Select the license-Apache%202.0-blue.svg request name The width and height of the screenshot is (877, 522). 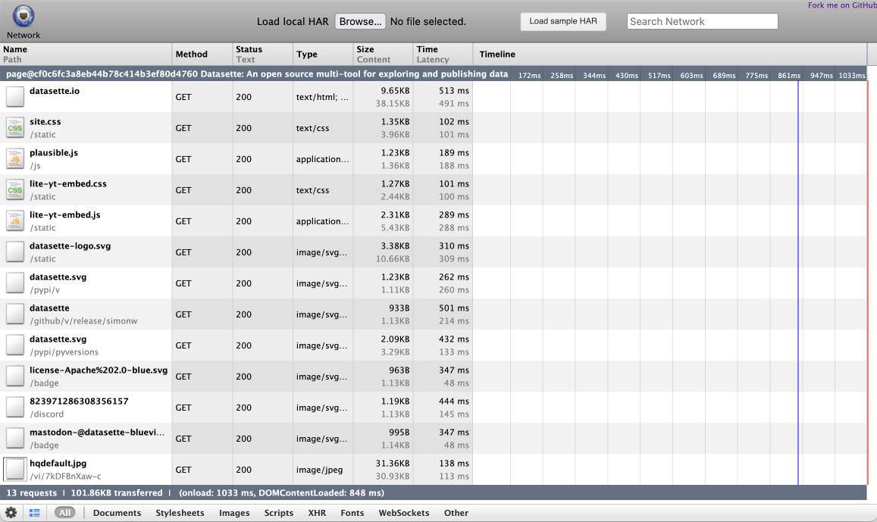pyautogui.click(x=99, y=370)
